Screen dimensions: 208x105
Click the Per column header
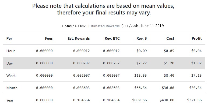9,38
